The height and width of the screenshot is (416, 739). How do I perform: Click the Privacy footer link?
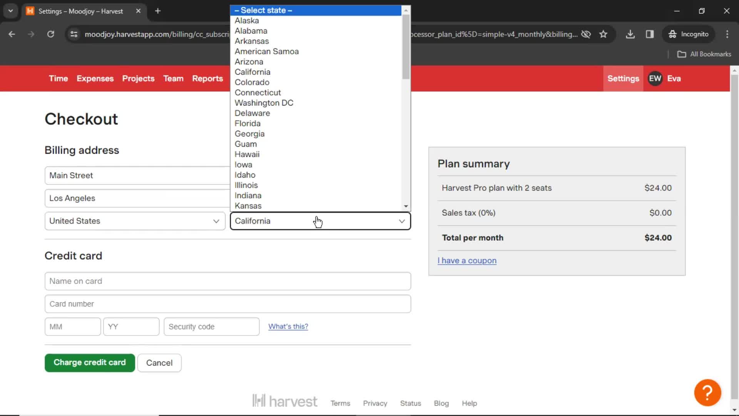[375, 403]
